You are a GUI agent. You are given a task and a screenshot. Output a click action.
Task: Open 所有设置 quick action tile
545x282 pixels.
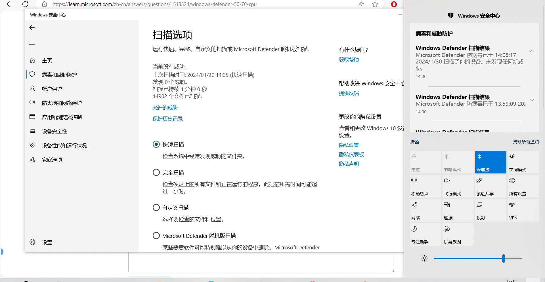pos(523,186)
